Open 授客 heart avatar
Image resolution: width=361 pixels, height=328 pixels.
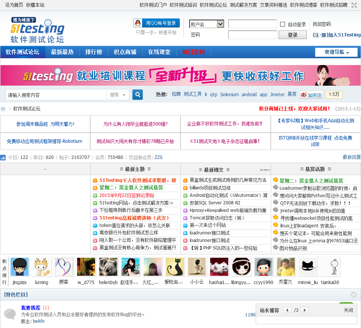point(64,267)
